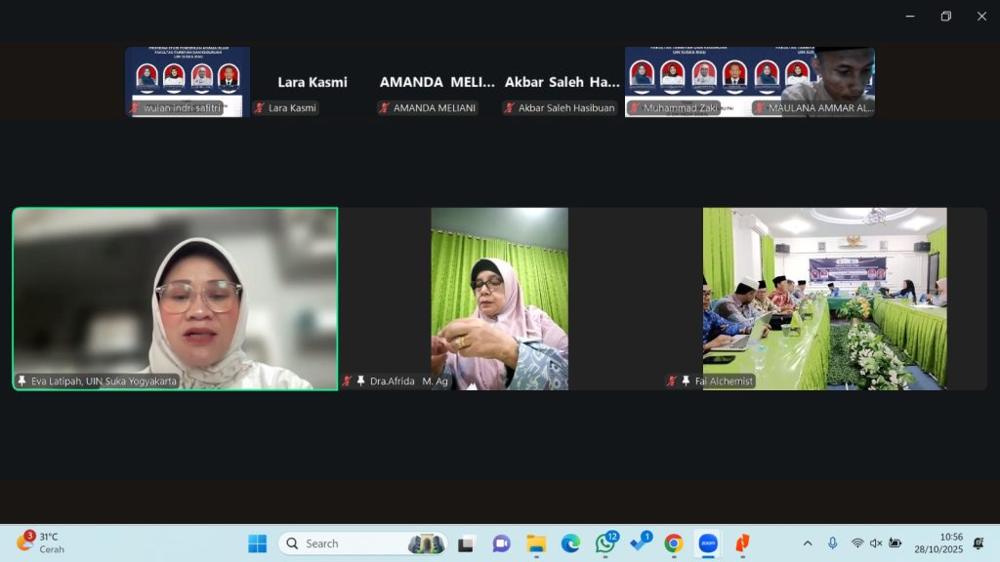Click the pin icon on Eva Latipah's video
Image resolution: width=1000 pixels, height=562 pixels.
(x=21, y=381)
